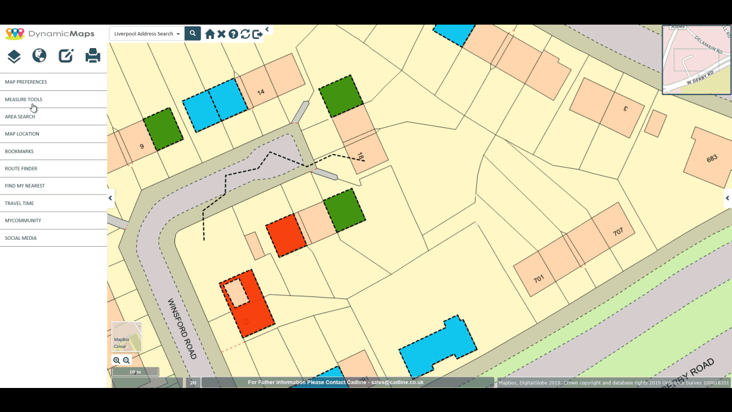The image size is (732, 412).
Task: Click the Cadline contact information bar
Action: 348,382
